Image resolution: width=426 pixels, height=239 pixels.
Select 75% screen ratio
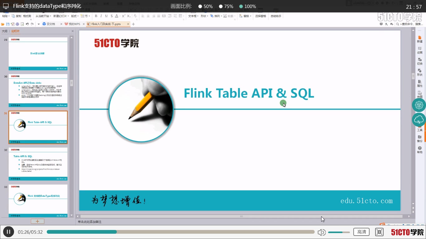click(226, 7)
